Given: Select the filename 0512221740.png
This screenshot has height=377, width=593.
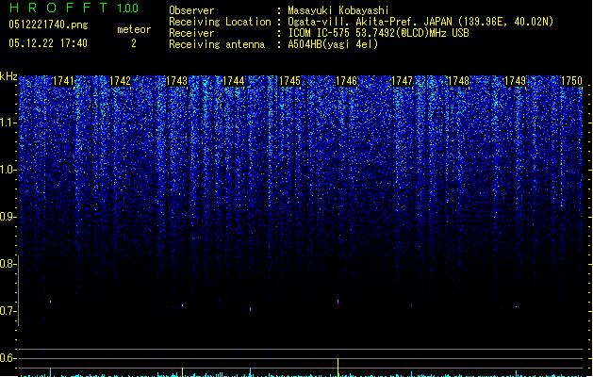Looking at the screenshot, I should [48, 25].
